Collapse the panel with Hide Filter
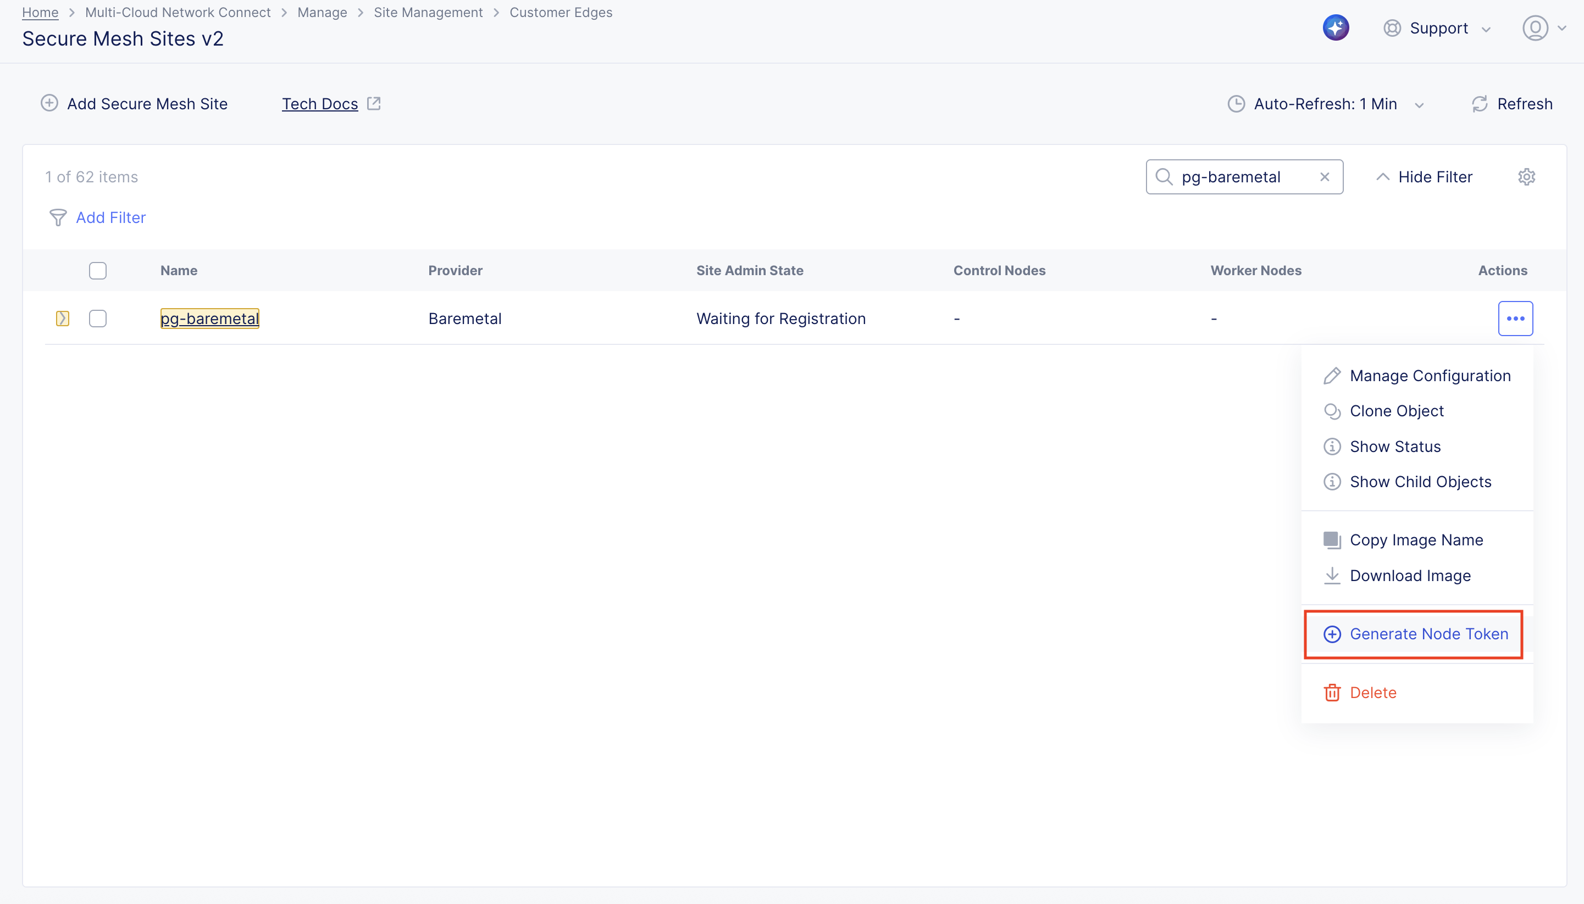 click(x=1425, y=177)
